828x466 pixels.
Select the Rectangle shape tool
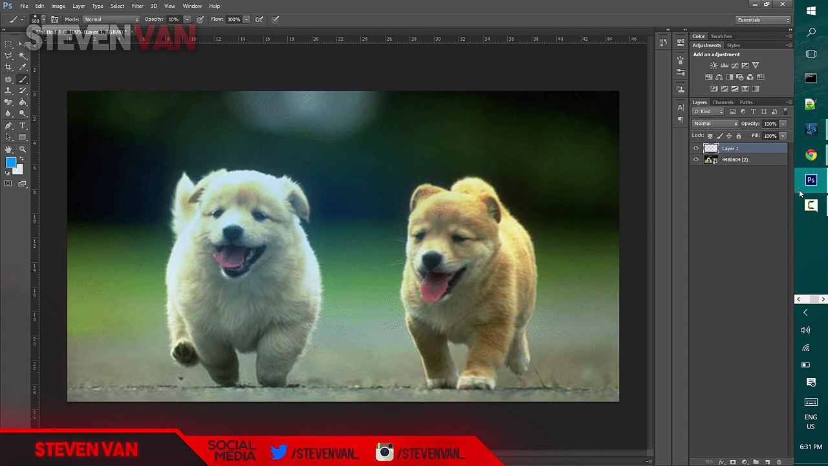click(23, 137)
